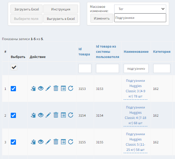Open the list icon for product 3153
Image resolution: width=175 pixels, height=159 pixels.
click(63, 88)
